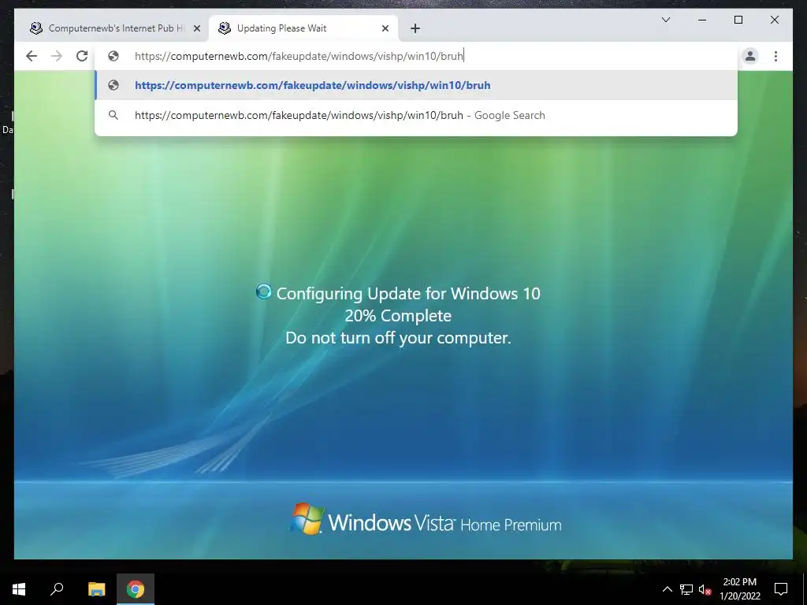Open the network status tray icon
807x605 pixels.
[x=686, y=589]
